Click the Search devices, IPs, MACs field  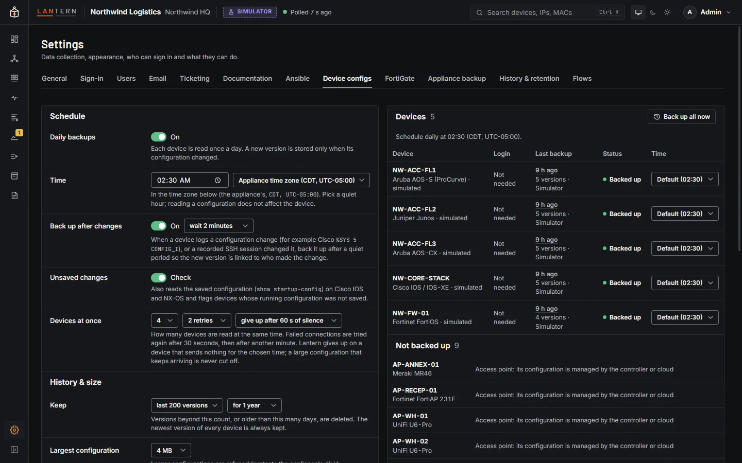(548, 12)
